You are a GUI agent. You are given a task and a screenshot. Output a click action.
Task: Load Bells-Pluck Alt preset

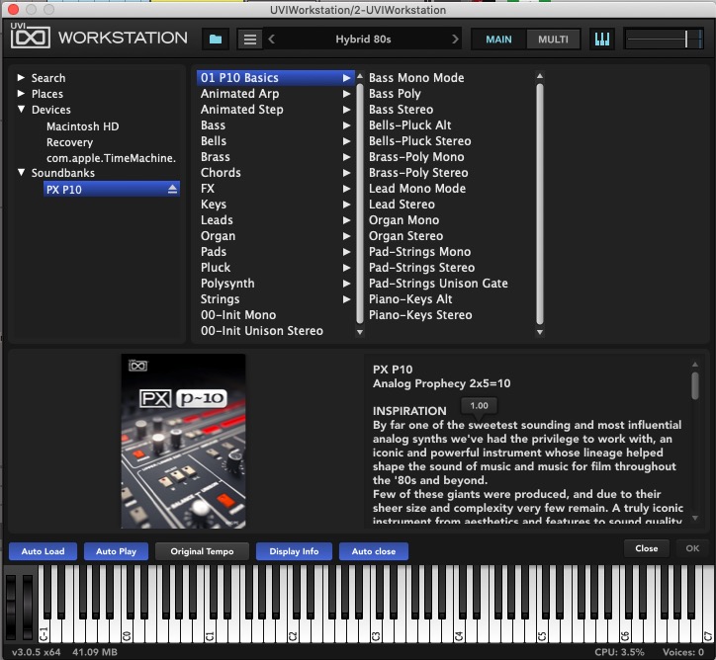409,124
